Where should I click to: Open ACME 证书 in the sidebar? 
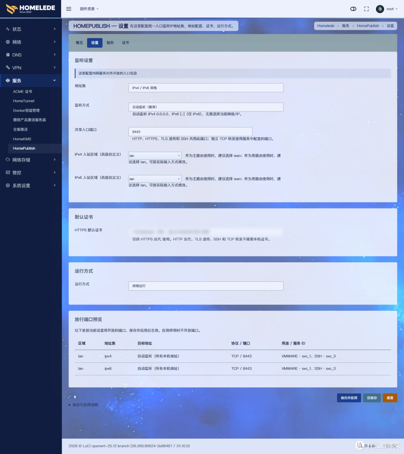(23, 92)
